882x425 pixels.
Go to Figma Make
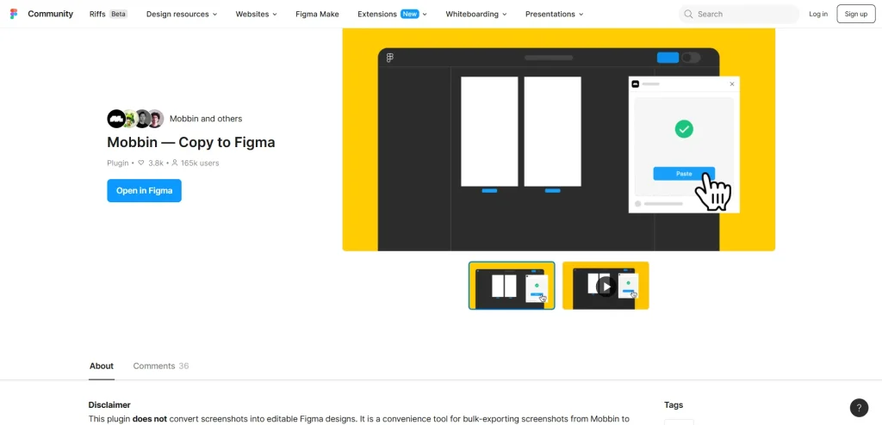[317, 14]
